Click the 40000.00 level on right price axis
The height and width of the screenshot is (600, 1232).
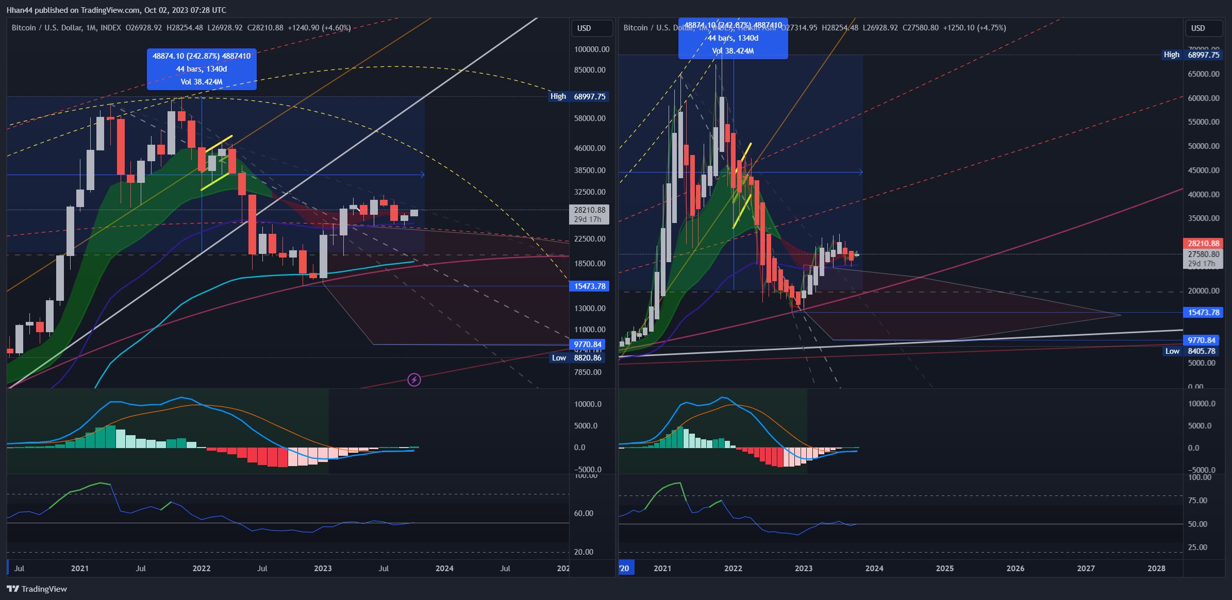pyautogui.click(x=1204, y=195)
